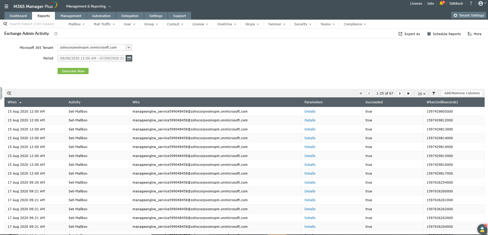
Task: Open Schedule Reports
Action: (444, 34)
